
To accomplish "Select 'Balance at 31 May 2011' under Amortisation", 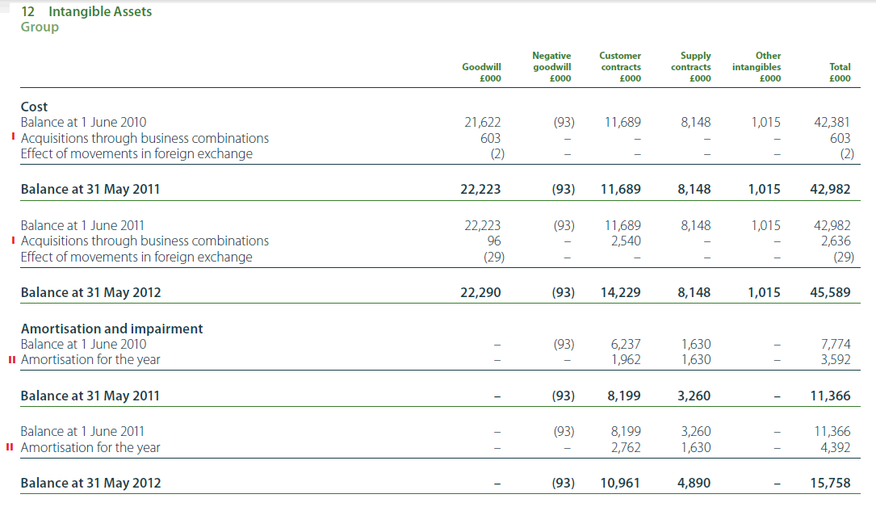I will (x=90, y=396).
